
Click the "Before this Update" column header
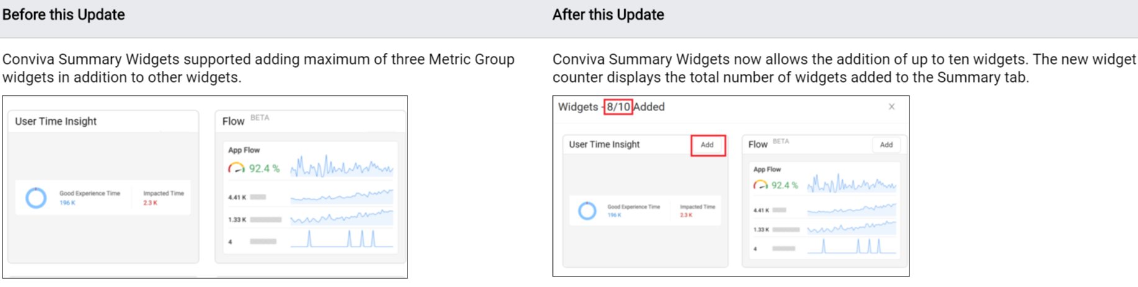click(x=63, y=15)
